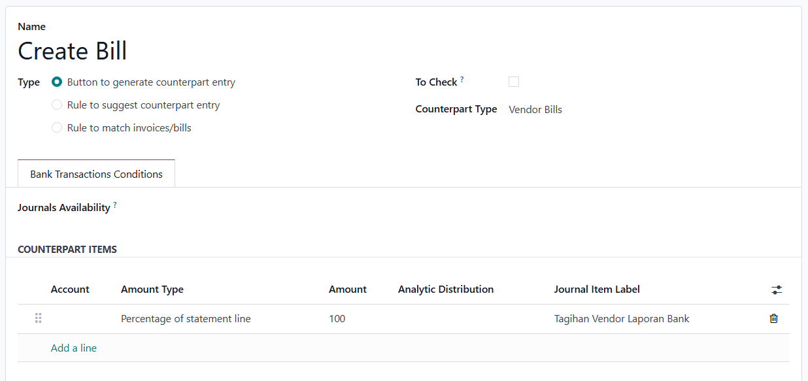This screenshot has height=381, width=808.
Task: Grab the row drag handle icon
Action: click(x=38, y=318)
